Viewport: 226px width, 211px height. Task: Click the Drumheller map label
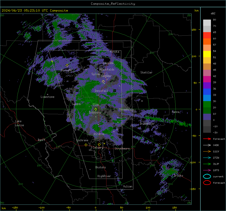(x=147, y=124)
